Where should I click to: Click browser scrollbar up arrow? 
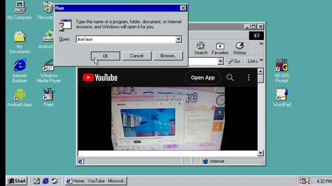tap(260, 71)
